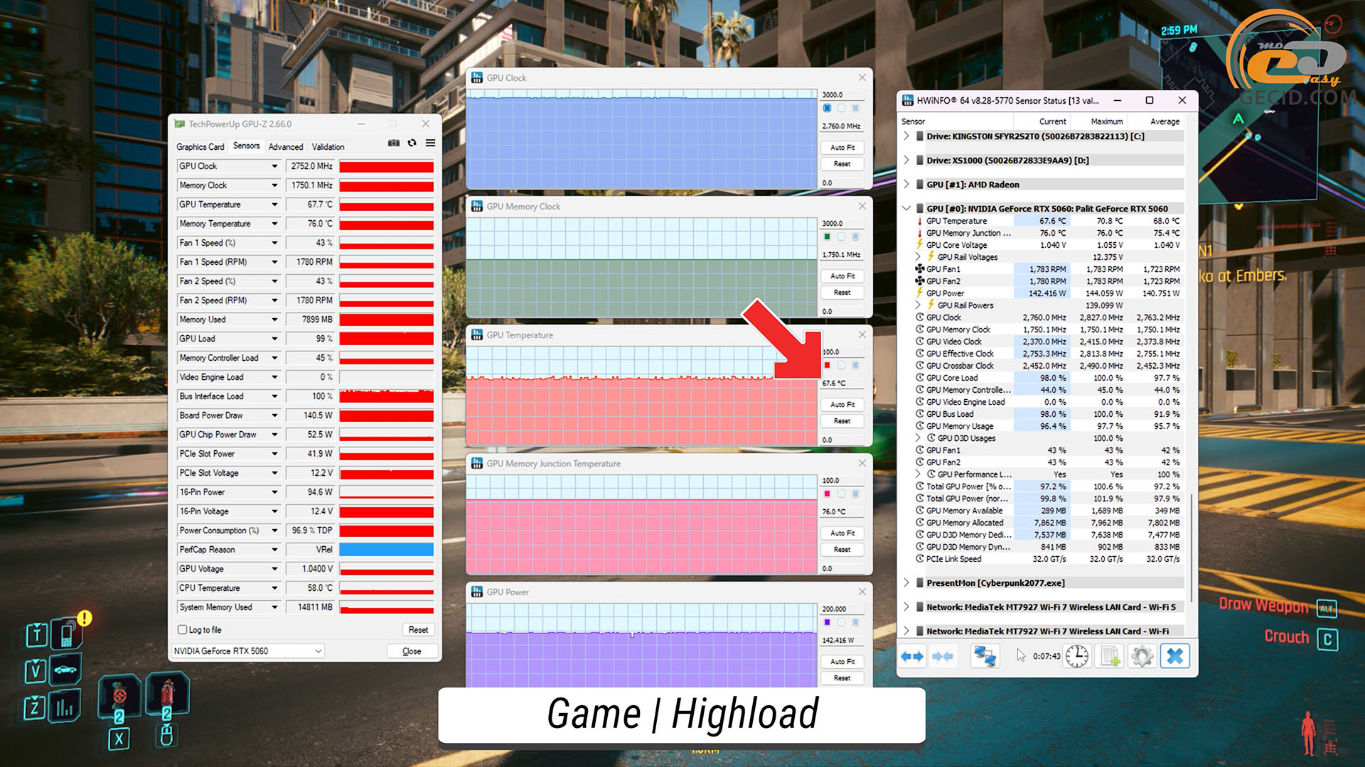Click GPU Clock graph window icon
The height and width of the screenshot is (767, 1365).
(x=477, y=78)
